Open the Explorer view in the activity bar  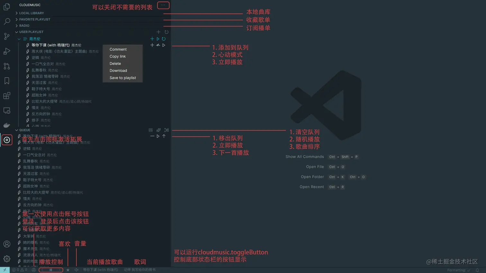(x=7, y=7)
